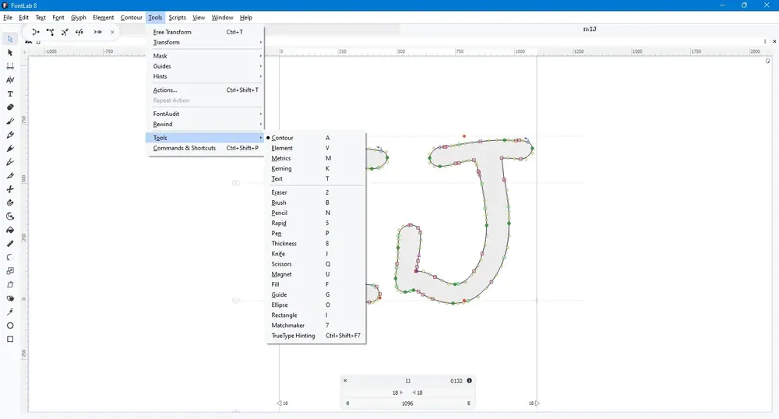Viewport: 779px width, 419px height.
Task: Expand the Rewind submenu
Action: point(206,124)
